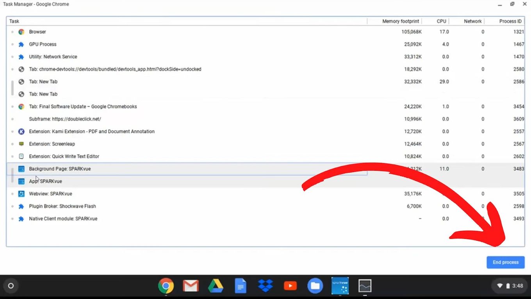
Task: Select process ID "3483"
Action: pyautogui.click(x=519, y=169)
